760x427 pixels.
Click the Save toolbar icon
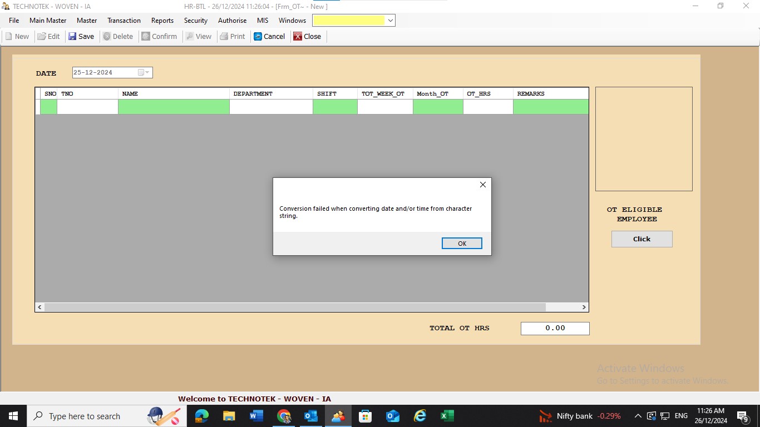click(x=73, y=37)
